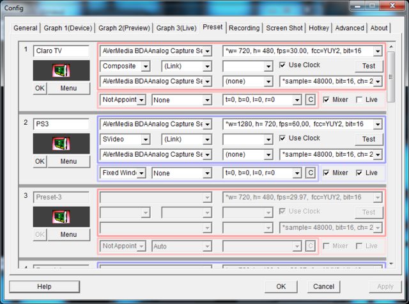This screenshot has width=409, height=304.
Task: Switch to Graph 2(Preview) tab
Action: pyautogui.click(x=124, y=28)
